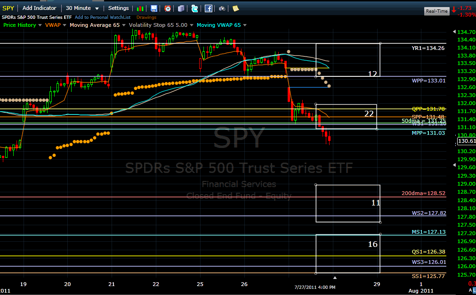
Task: Select the WS3=126.01 level label
Action: (x=429, y=262)
